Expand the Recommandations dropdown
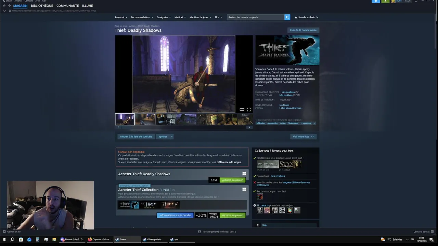The image size is (438, 246). pos(142,17)
